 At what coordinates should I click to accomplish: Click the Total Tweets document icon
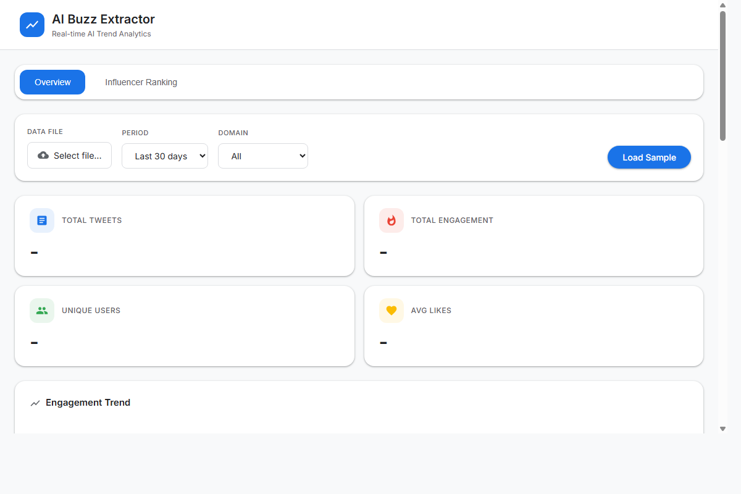click(x=42, y=220)
